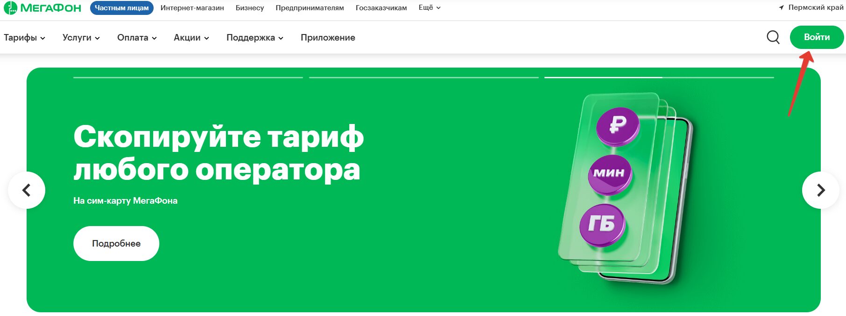Viewport: 846px width, 316px height.
Task: Open the Оплата dropdown
Action: click(x=137, y=38)
